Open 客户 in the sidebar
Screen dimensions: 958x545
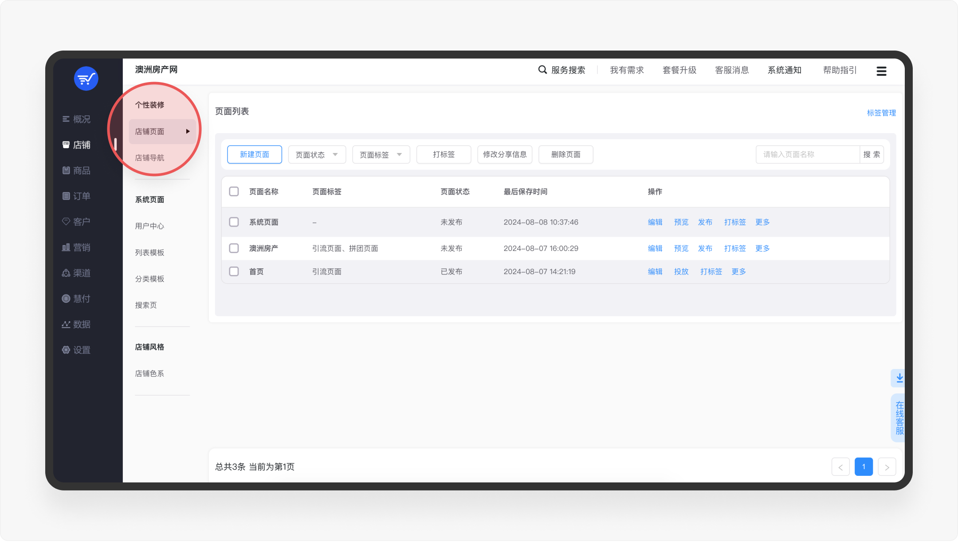[x=76, y=222]
